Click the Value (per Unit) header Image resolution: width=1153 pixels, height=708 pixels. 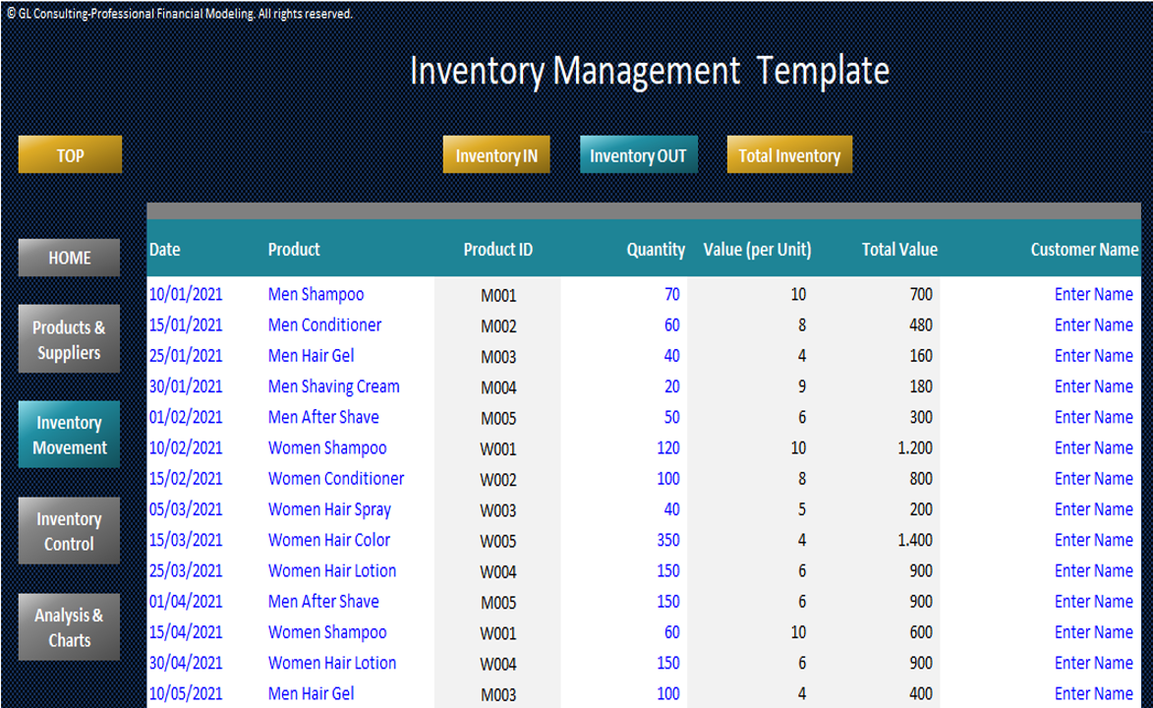tap(758, 250)
